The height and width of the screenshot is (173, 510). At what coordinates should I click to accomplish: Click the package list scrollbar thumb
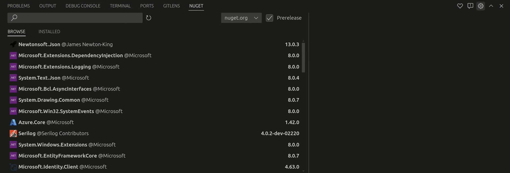click(303, 57)
